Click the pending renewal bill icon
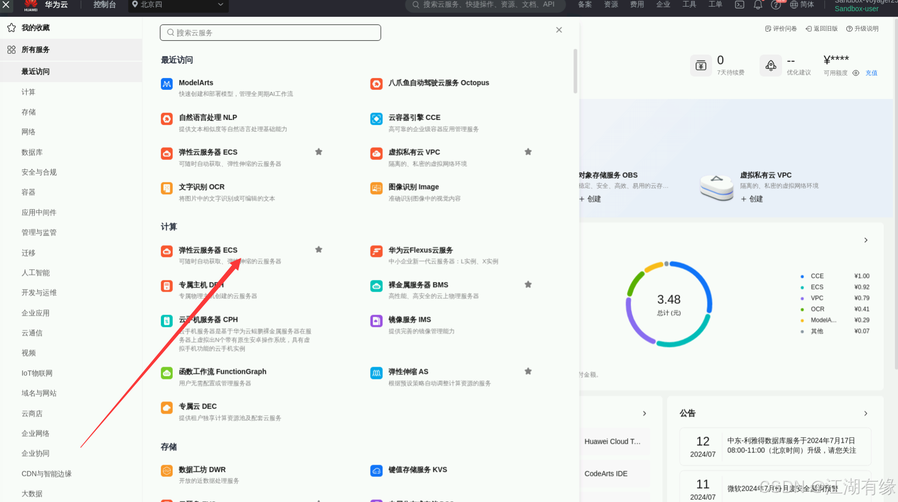 coord(701,65)
